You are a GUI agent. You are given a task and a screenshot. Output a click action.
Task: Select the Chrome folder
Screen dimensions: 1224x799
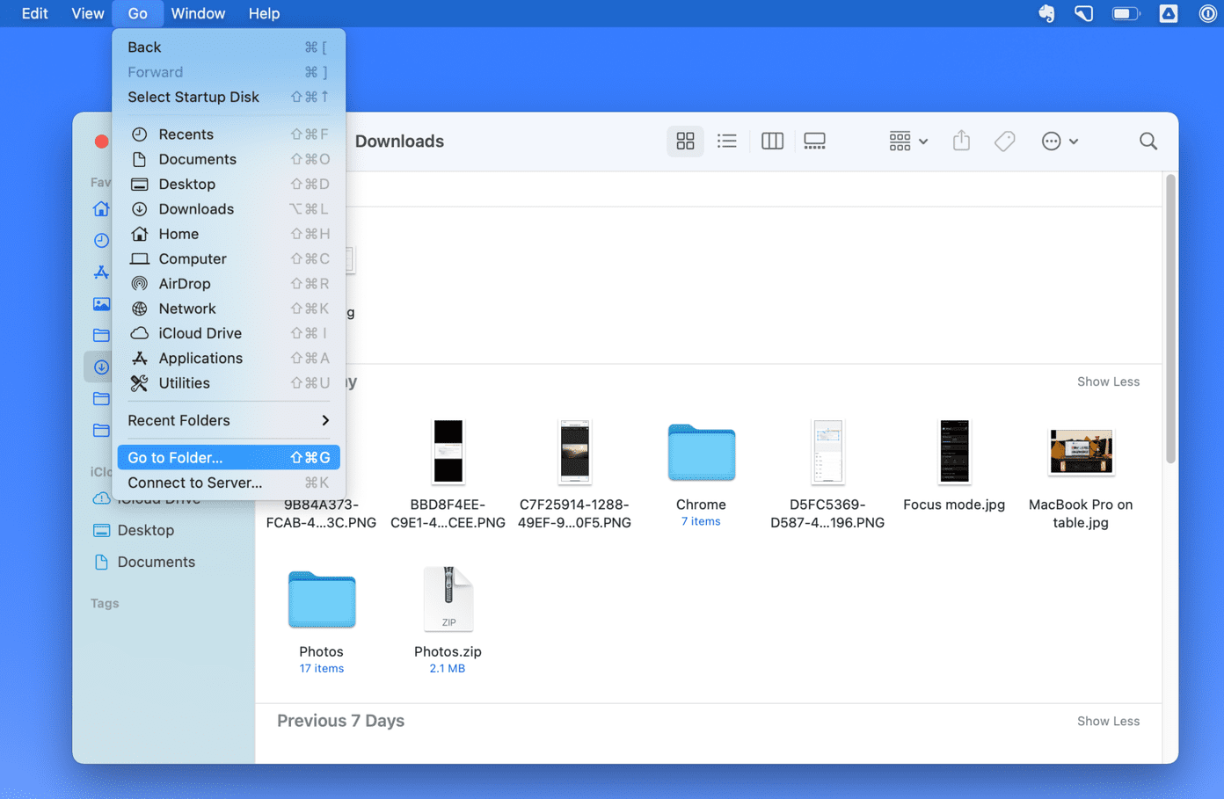pyautogui.click(x=701, y=474)
